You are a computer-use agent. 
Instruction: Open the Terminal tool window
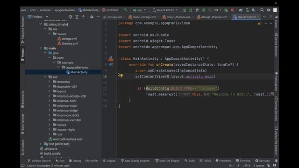click(x=243, y=161)
